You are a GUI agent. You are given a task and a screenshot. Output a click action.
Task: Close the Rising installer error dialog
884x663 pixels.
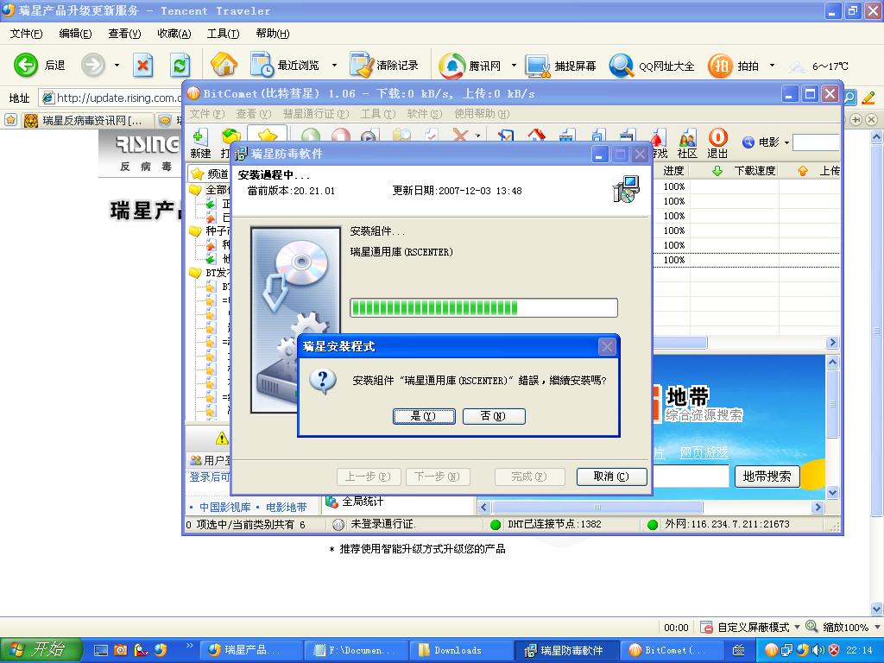[607, 346]
